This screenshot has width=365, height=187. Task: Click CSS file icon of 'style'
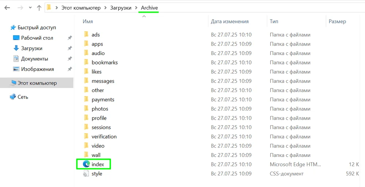point(86,174)
